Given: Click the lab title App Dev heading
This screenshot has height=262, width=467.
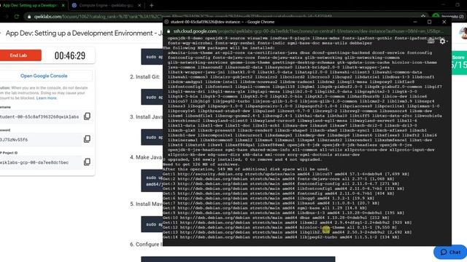Looking at the screenshot, I should pyautogui.click(x=84, y=33).
